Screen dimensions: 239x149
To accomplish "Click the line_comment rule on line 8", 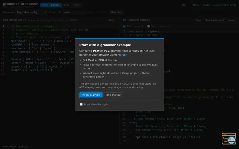I will (x=43, y=52).
